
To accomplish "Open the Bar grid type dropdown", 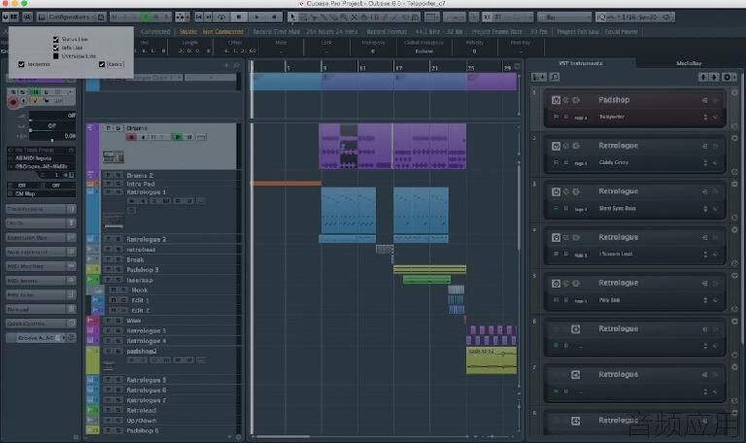I will click(563, 17).
